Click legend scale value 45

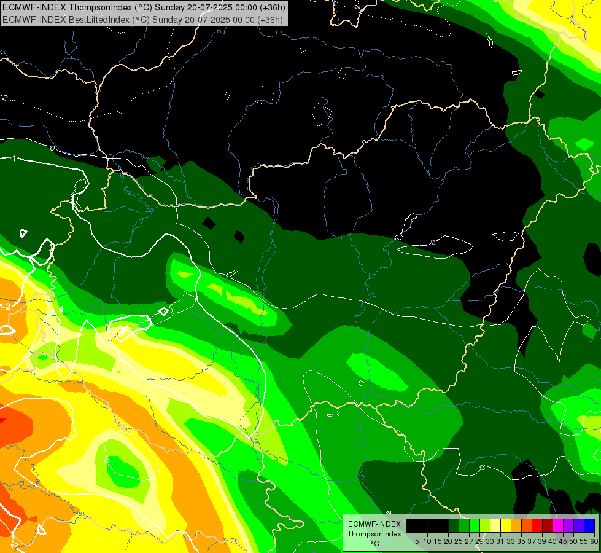563,541
